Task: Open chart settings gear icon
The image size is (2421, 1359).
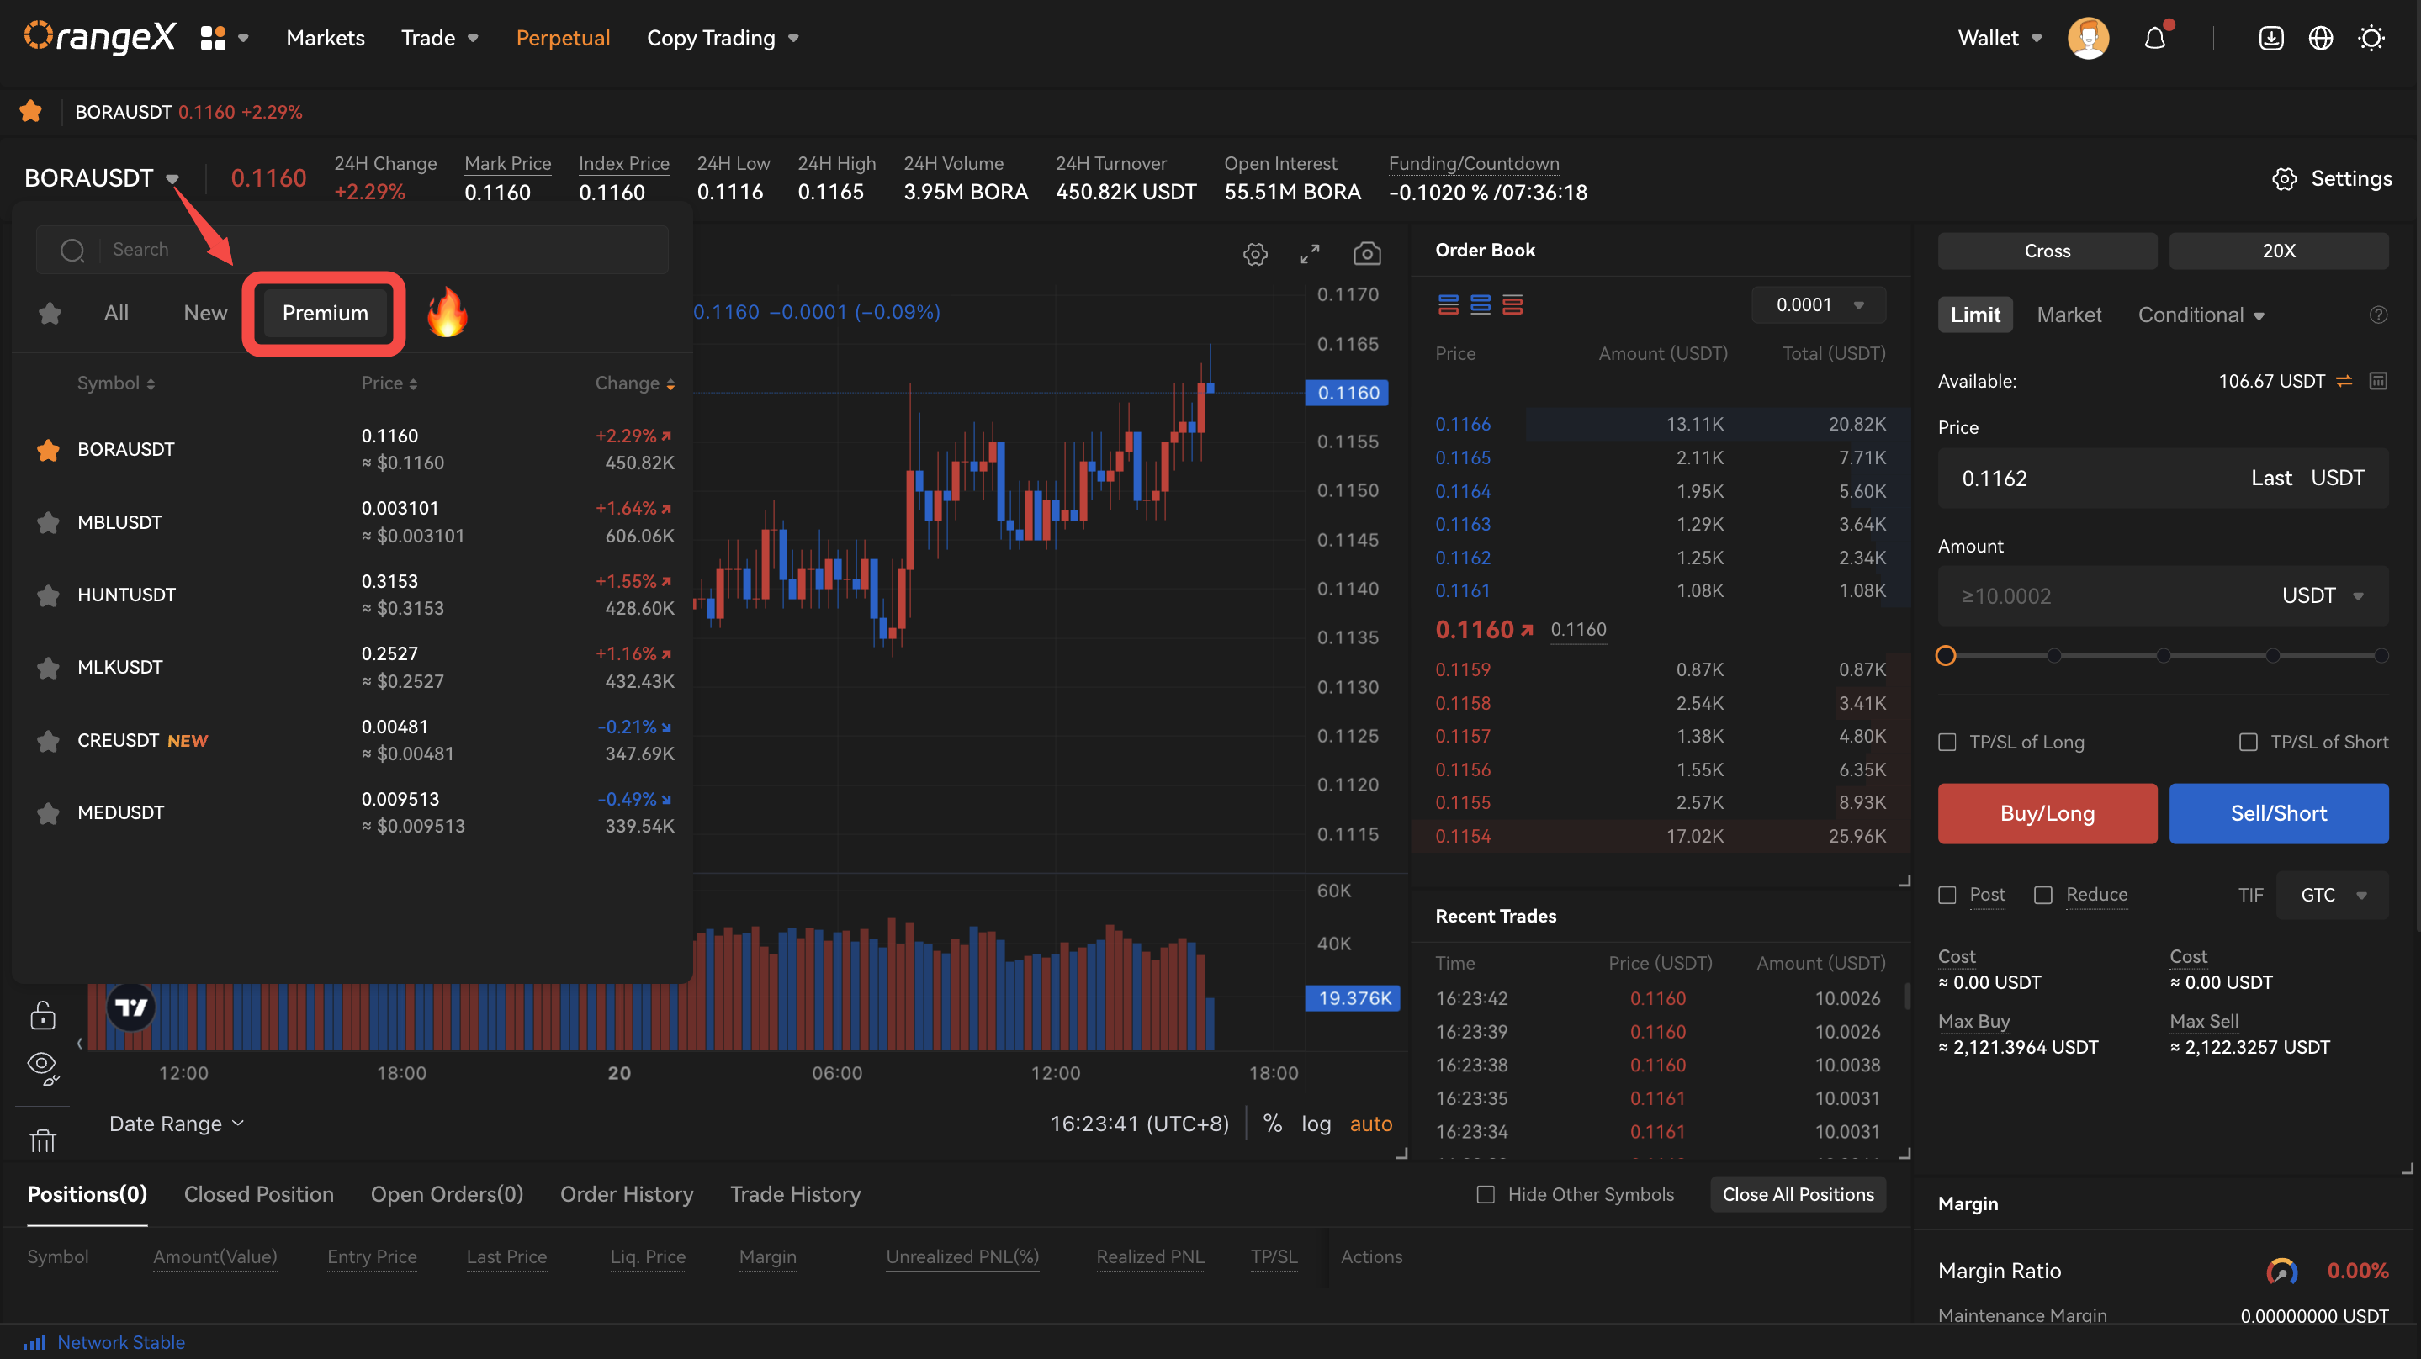Action: (x=1256, y=254)
